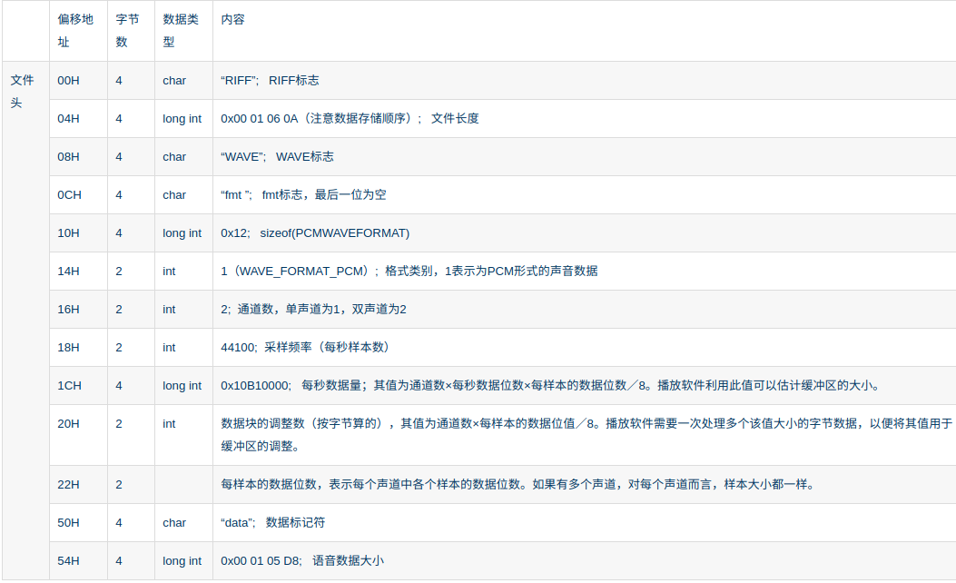The width and height of the screenshot is (956, 583).
Task: Click byte count 2 in 14H row
Action: [x=119, y=271]
